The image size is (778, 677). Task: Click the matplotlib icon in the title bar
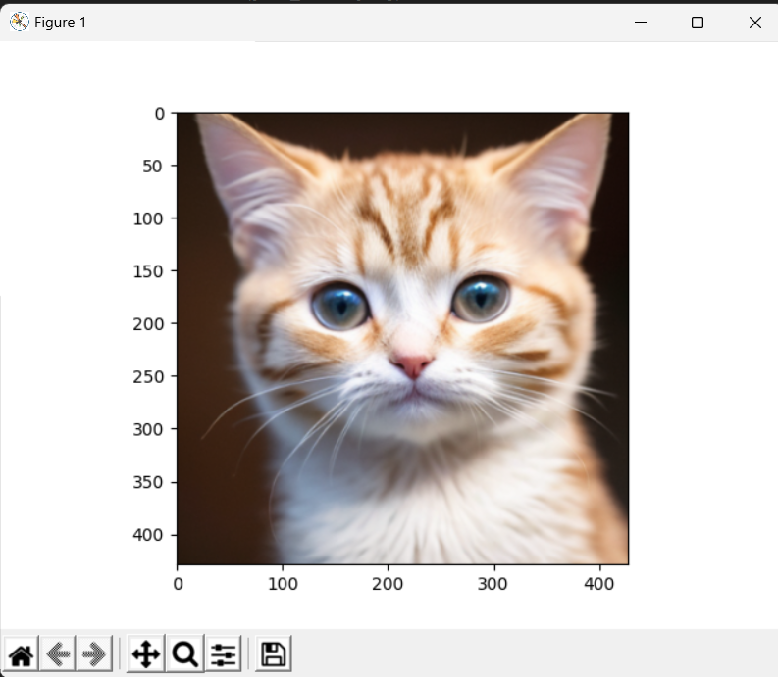tap(20, 23)
